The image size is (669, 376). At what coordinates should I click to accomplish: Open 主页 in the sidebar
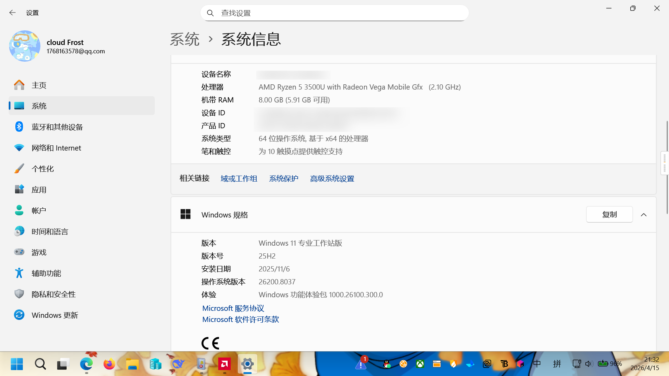coord(82,85)
